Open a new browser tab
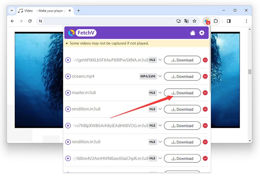The width and height of the screenshot is (260, 176). click(78, 11)
